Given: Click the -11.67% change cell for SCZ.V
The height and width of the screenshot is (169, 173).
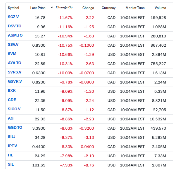Looking at the screenshot, I should click(65, 18).
